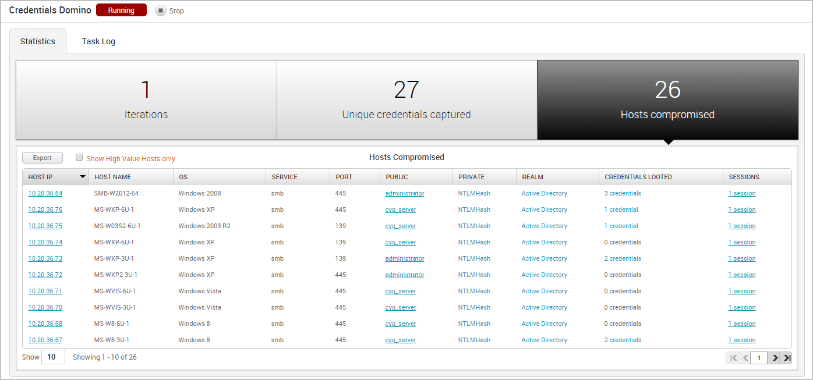Show the Iterations statistics panel

[146, 100]
